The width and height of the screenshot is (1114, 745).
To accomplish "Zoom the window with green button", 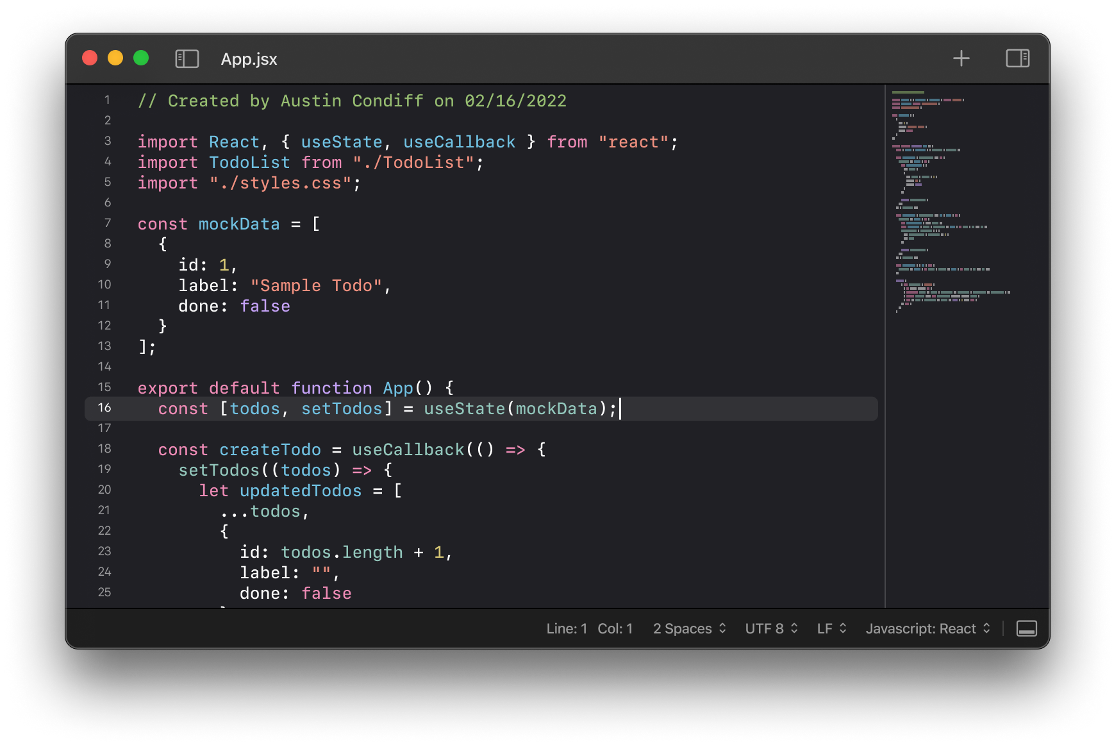I will coord(141,58).
